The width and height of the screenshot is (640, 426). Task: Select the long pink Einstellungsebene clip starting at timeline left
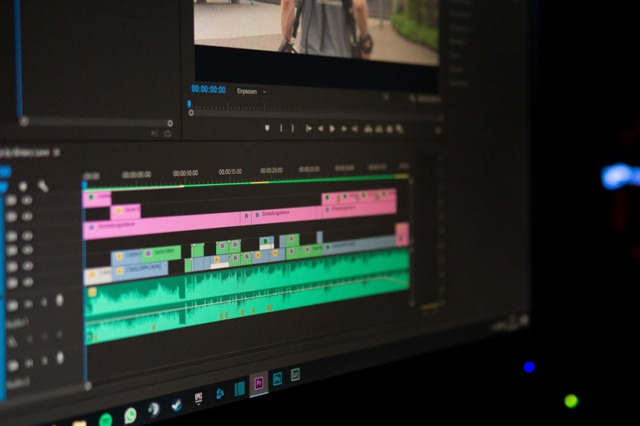click(x=161, y=226)
